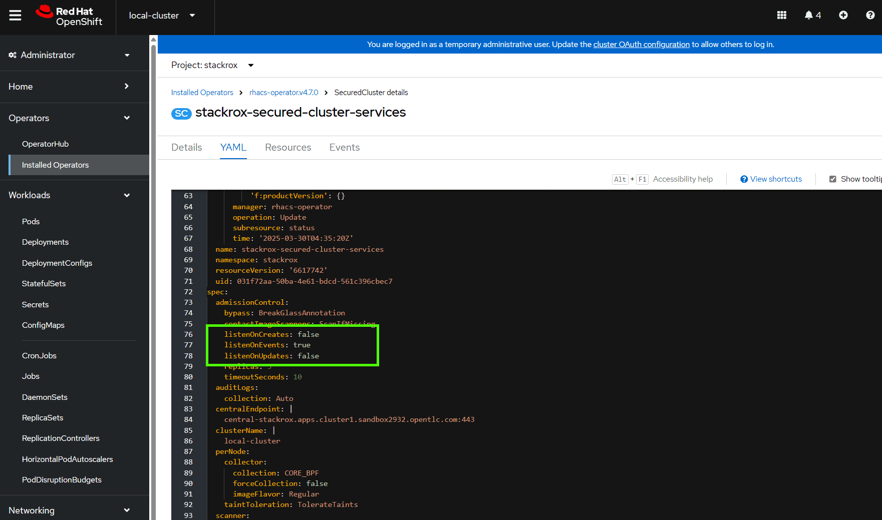Click the centralEndpoint URL value line

point(349,419)
